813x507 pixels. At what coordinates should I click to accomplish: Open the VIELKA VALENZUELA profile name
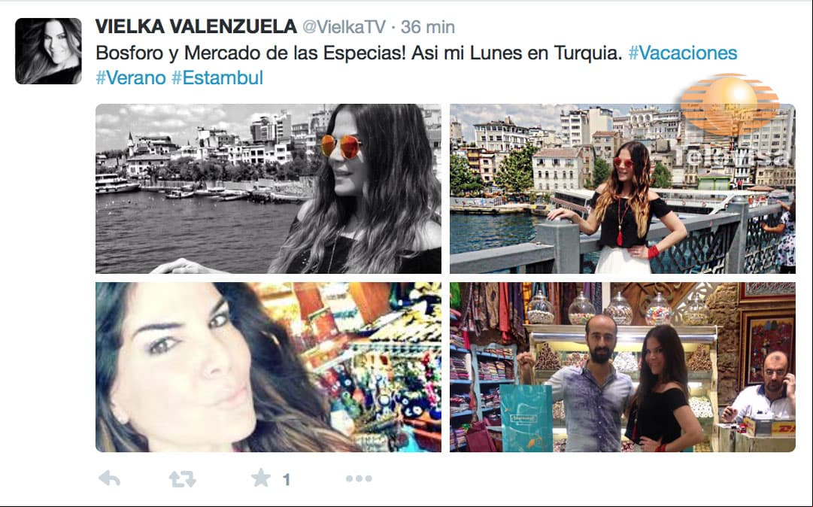(x=196, y=26)
